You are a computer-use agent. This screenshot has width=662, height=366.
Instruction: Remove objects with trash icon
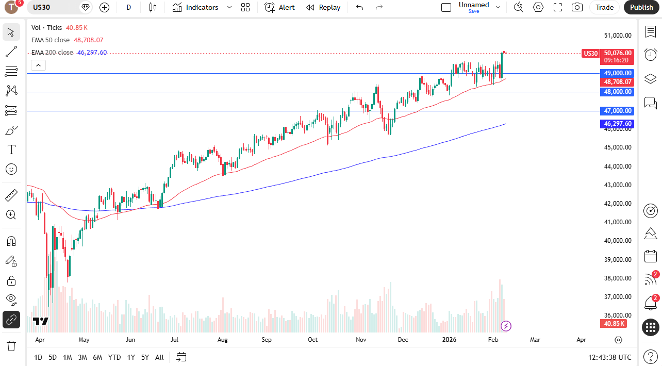[x=11, y=345]
